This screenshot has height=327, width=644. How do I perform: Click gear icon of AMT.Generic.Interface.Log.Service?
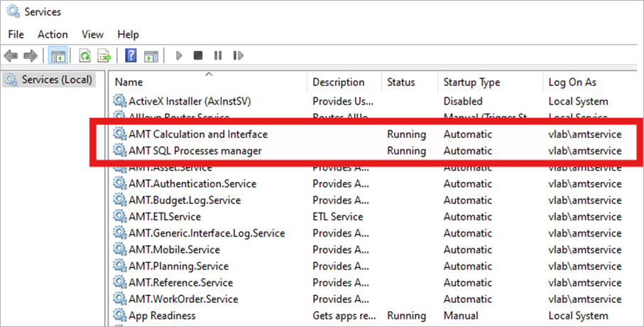tap(119, 232)
